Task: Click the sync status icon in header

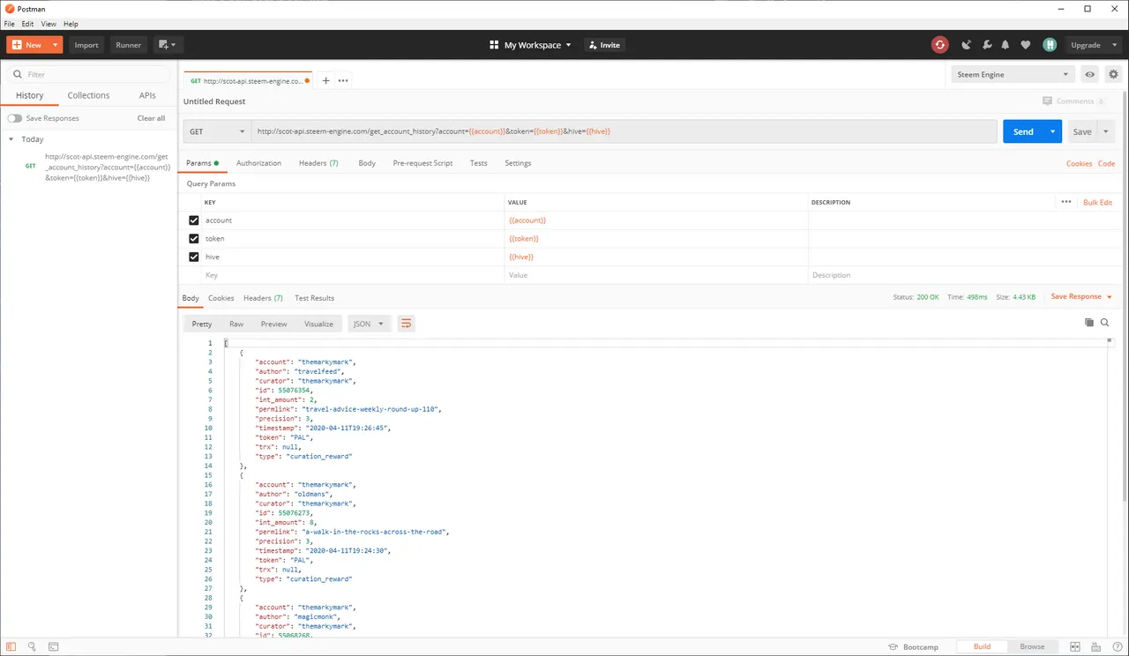Action: (940, 45)
